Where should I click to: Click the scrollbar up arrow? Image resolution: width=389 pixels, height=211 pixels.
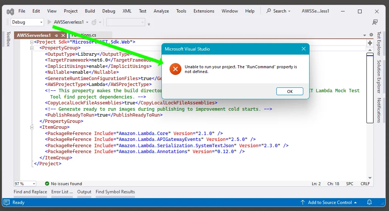click(x=370, y=50)
